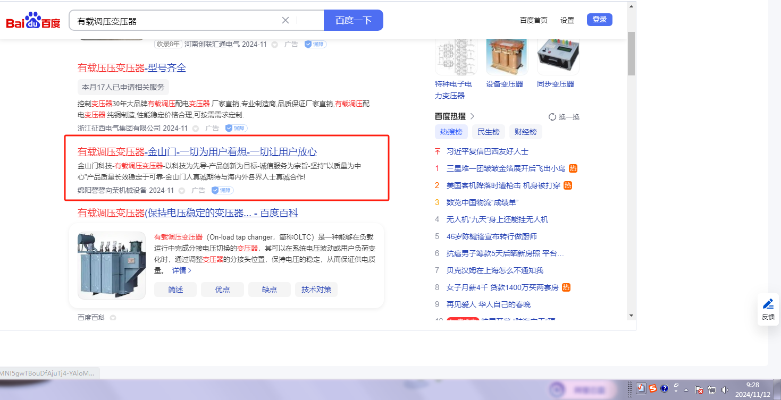The height and width of the screenshot is (400, 781).
Task: Open the 百度百科 有载调压变压器 result title
Action: [x=188, y=213]
